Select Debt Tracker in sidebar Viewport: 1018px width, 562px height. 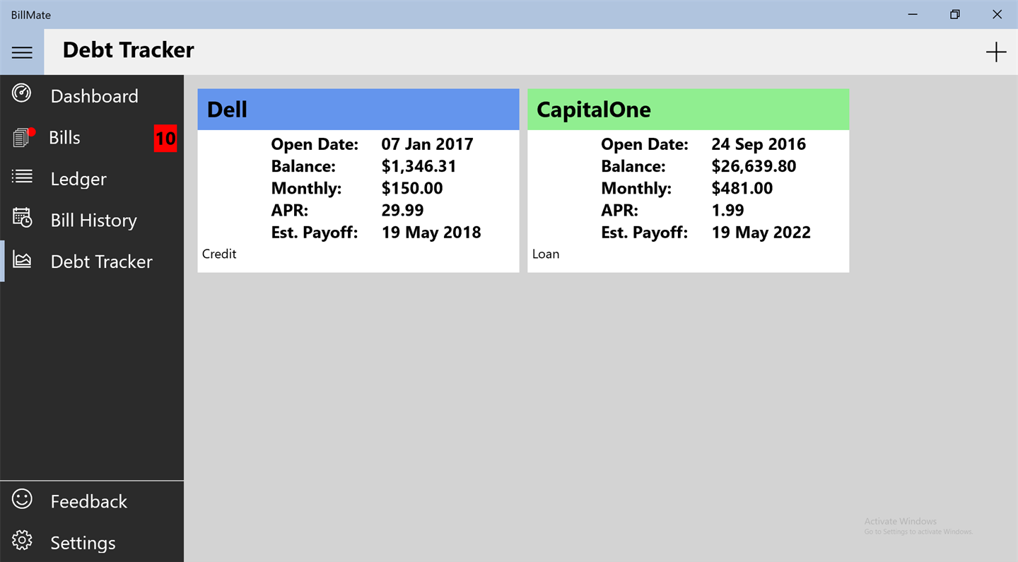[x=92, y=262]
